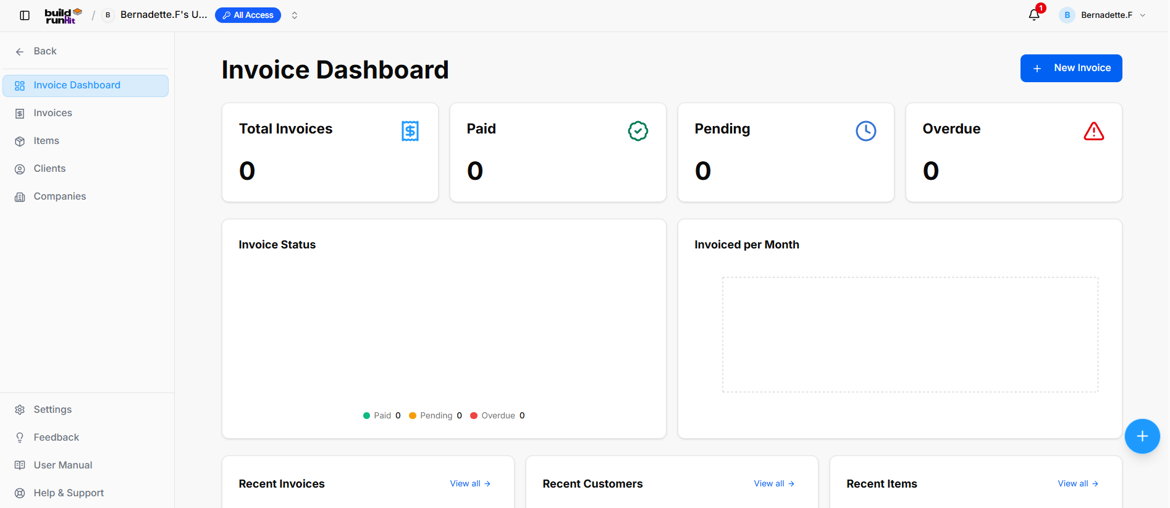Click the Total Invoices receipt icon
The height and width of the screenshot is (508, 1170).
tap(410, 131)
